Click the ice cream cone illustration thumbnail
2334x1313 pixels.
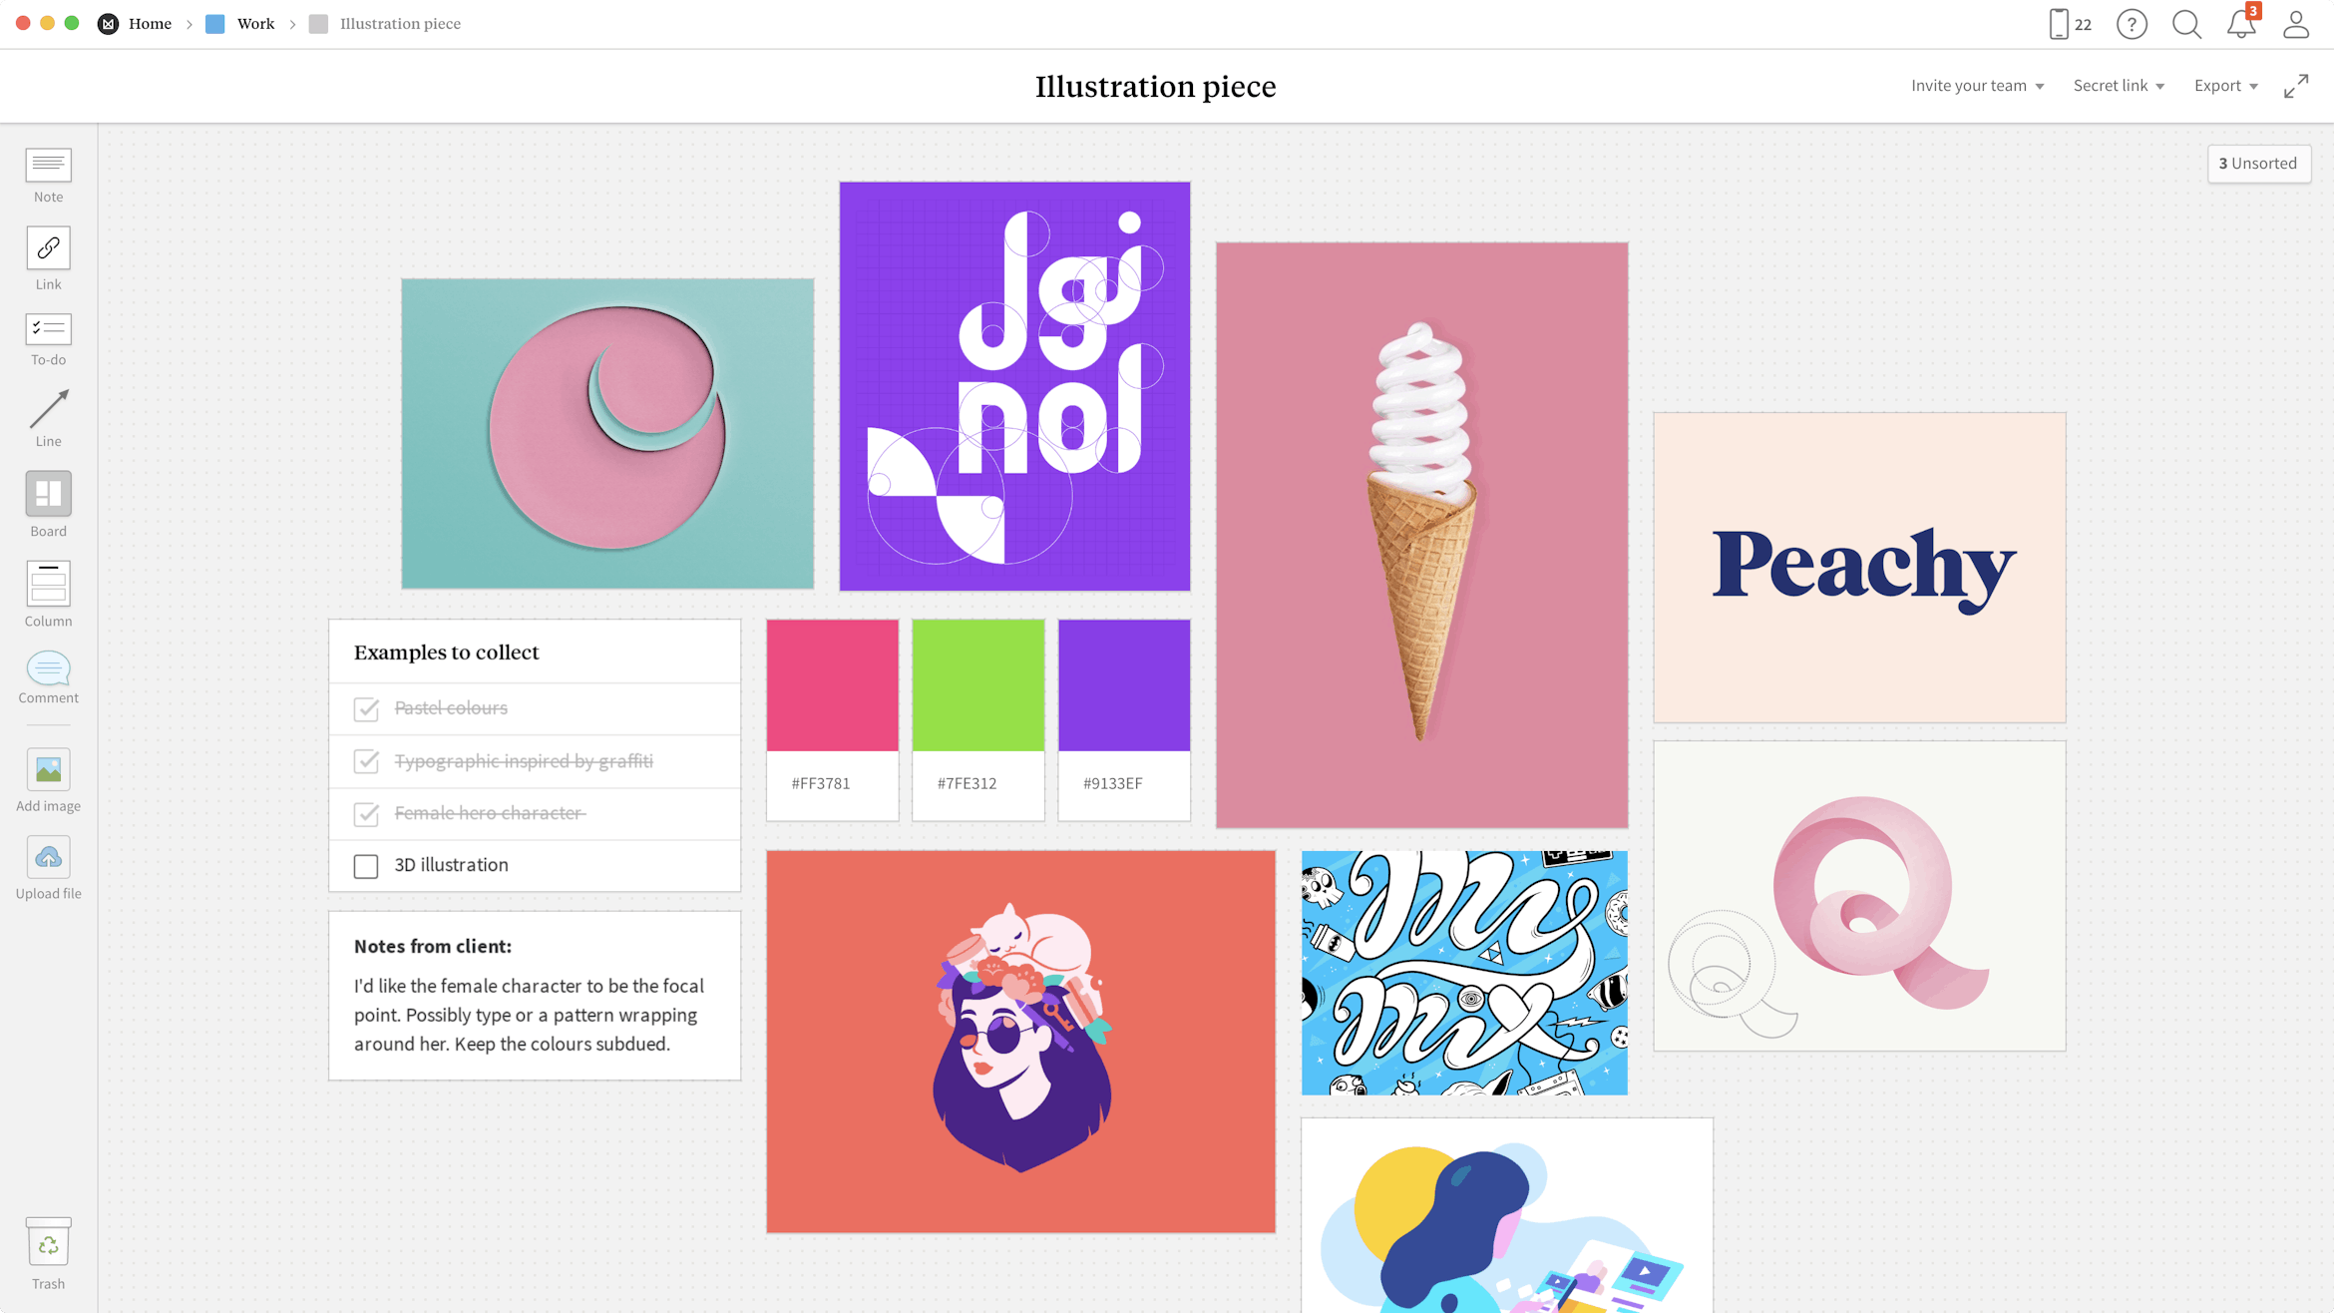coord(1420,534)
